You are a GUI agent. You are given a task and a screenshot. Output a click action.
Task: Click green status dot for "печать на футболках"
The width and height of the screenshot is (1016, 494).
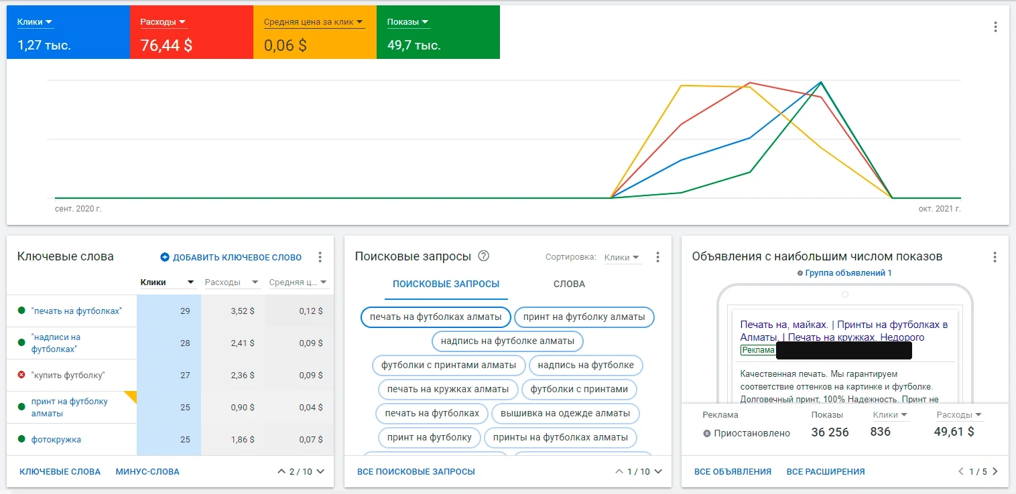pyautogui.click(x=21, y=311)
